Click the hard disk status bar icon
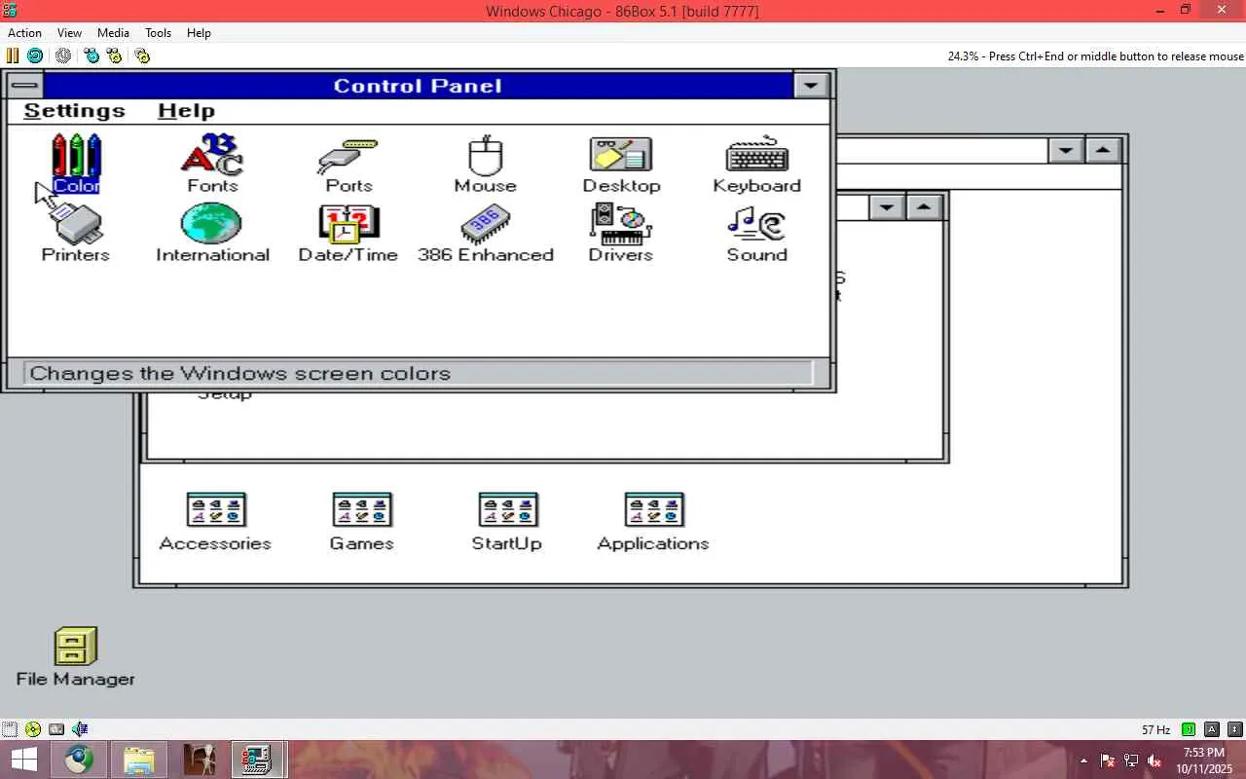This screenshot has height=779, width=1246. click(x=56, y=728)
